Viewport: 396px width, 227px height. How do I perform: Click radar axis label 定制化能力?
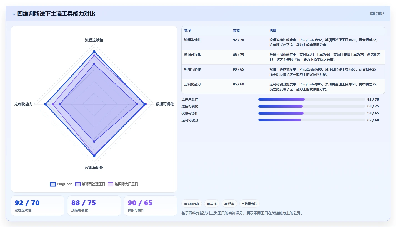tap(24, 104)
